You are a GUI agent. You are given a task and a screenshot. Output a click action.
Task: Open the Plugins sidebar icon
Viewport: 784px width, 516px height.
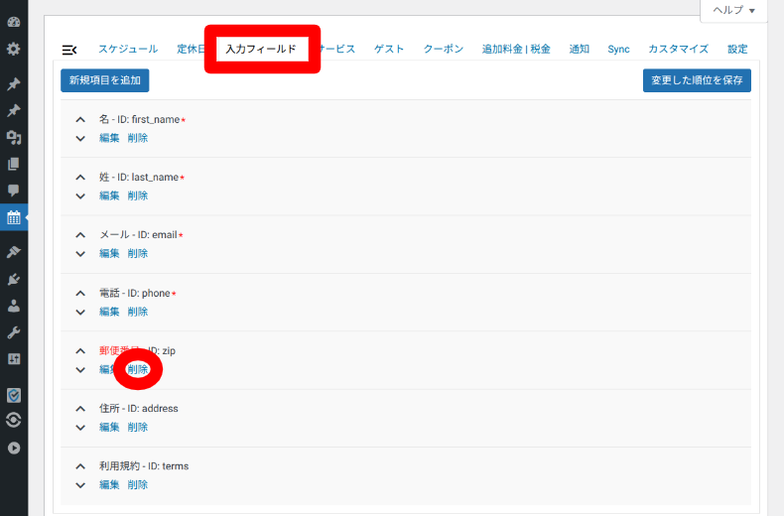coord(14,279)
